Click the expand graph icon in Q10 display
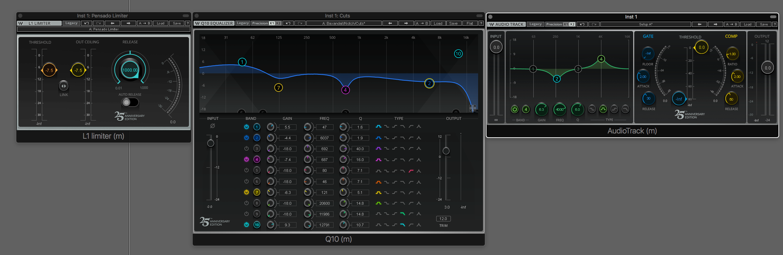 tap(473, 108)
